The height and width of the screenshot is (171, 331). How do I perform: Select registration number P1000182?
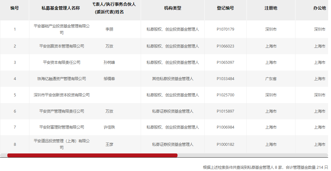pyautogui.click(x=225, y=144)
